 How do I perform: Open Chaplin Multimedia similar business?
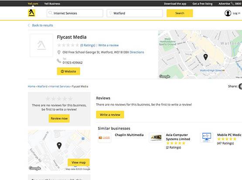point(129,135)
